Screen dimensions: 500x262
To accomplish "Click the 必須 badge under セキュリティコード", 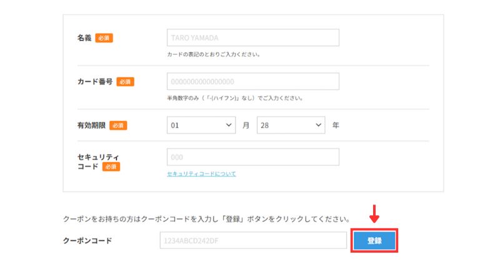I will (x=111, y=167).
